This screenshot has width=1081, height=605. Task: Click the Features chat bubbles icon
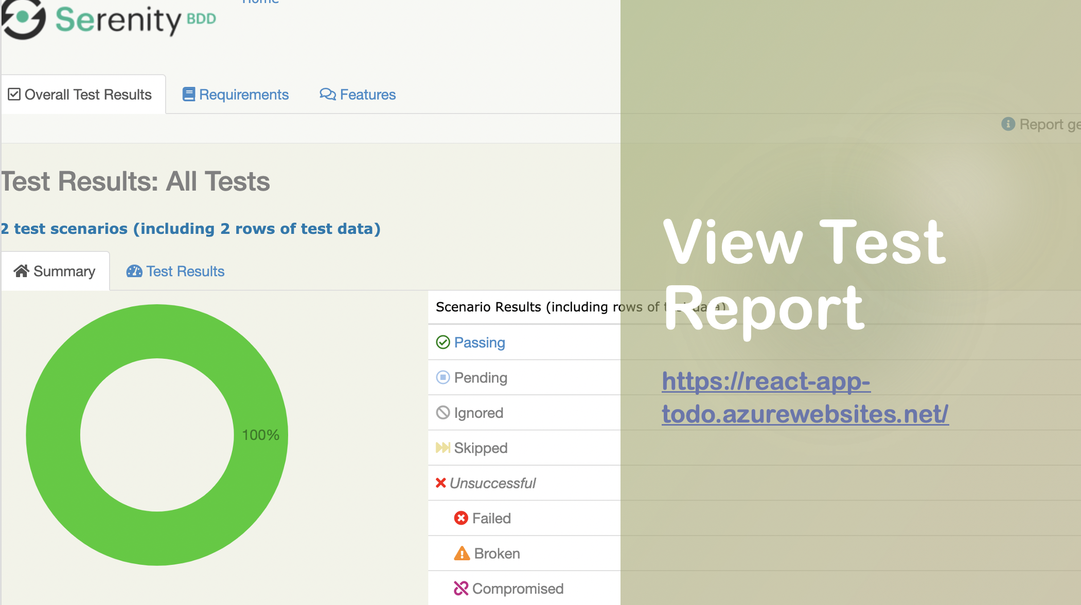click(327, 95)
